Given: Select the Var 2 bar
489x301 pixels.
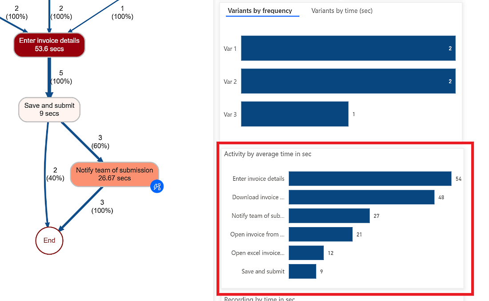Looking at the screenshot, I should (x=348, y=81).
